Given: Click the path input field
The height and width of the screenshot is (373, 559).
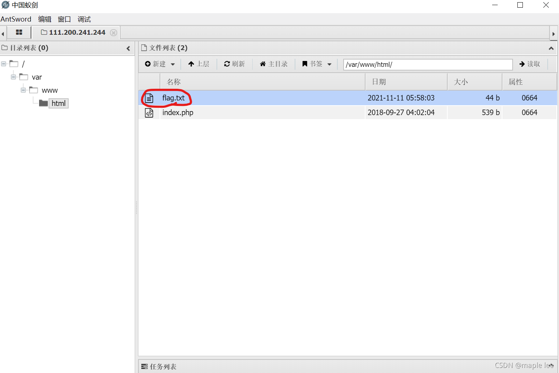Looking at the screenshot, I should point(428,65).
